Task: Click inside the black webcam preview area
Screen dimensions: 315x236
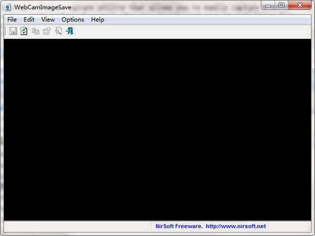Action: click(x=157, y=128)
